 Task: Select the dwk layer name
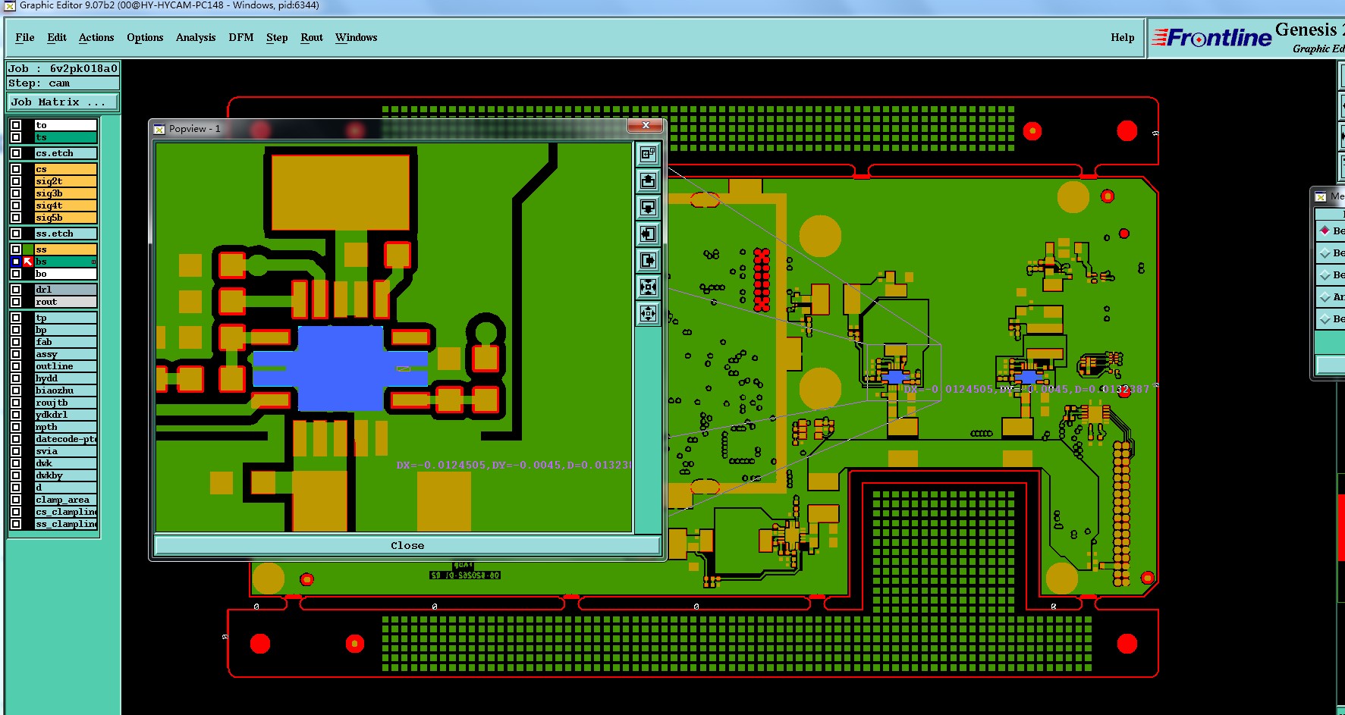(66, 463)
